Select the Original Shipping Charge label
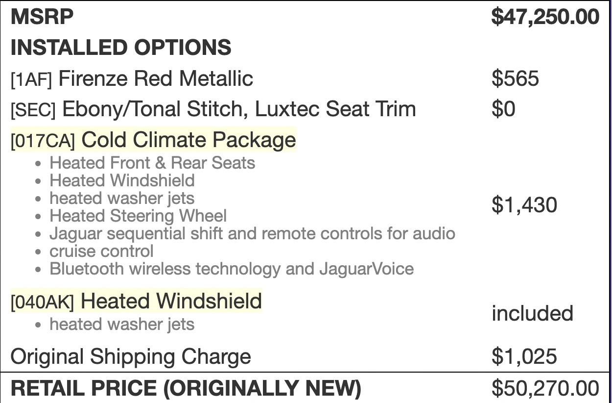The height and width of the screenshot is (403, 612). click(130, 356)
